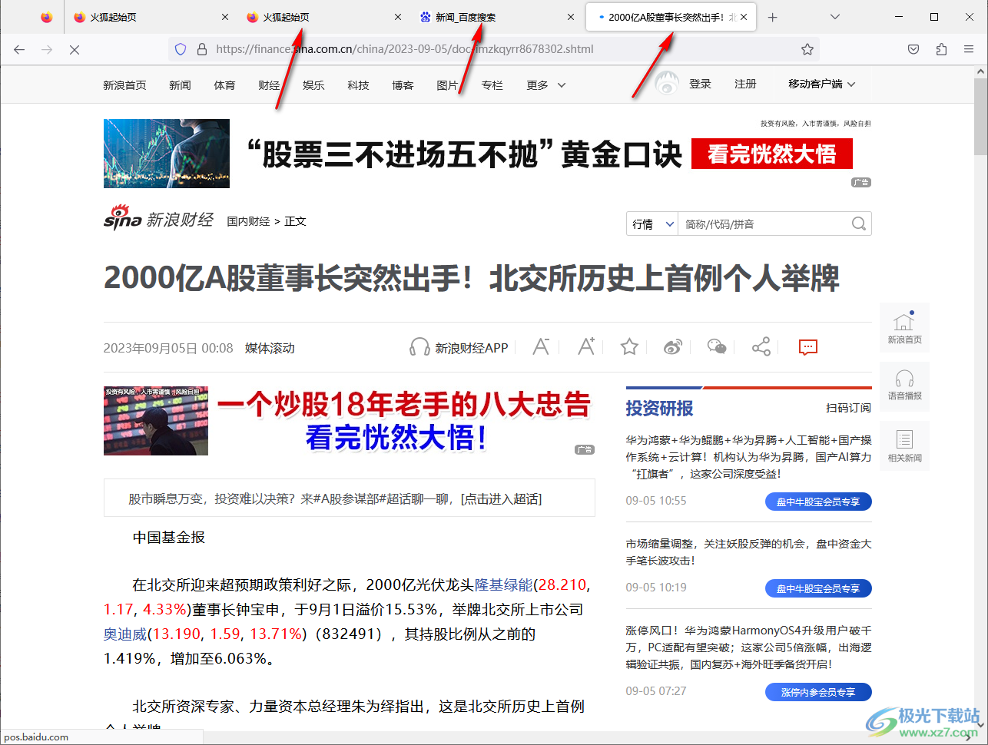
Task: Click the 奥迪威 stock link
Action: (125, 634)
